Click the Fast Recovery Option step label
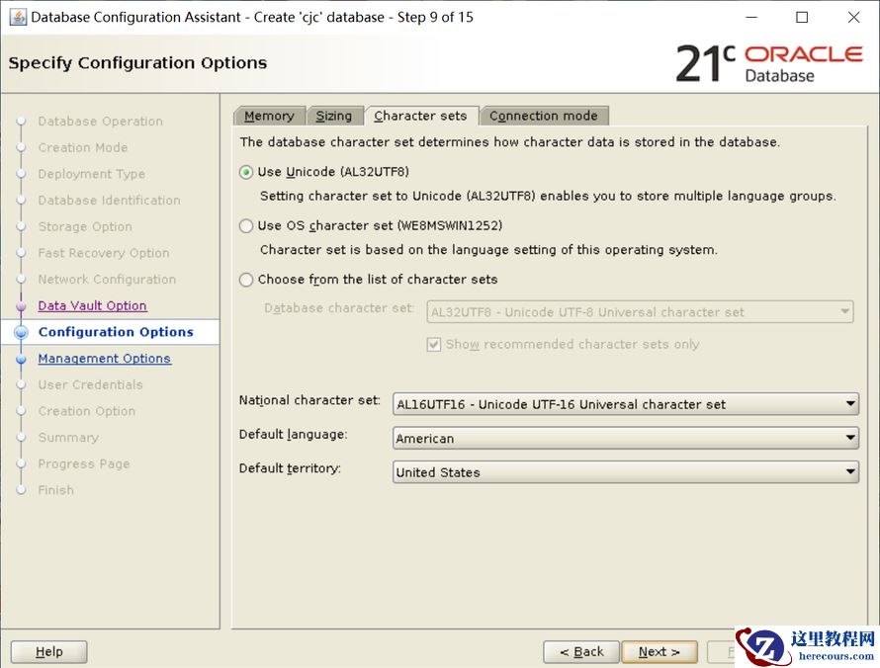 104,253
